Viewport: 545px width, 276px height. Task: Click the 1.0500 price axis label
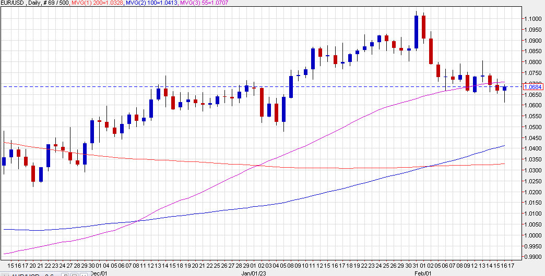tap(534, 127)
